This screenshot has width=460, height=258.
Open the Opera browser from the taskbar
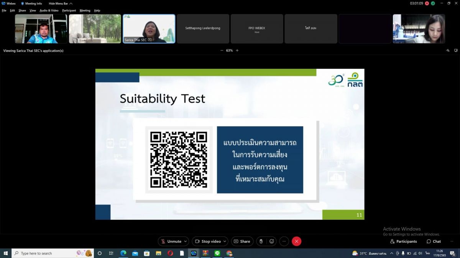[x=170, y=253]
